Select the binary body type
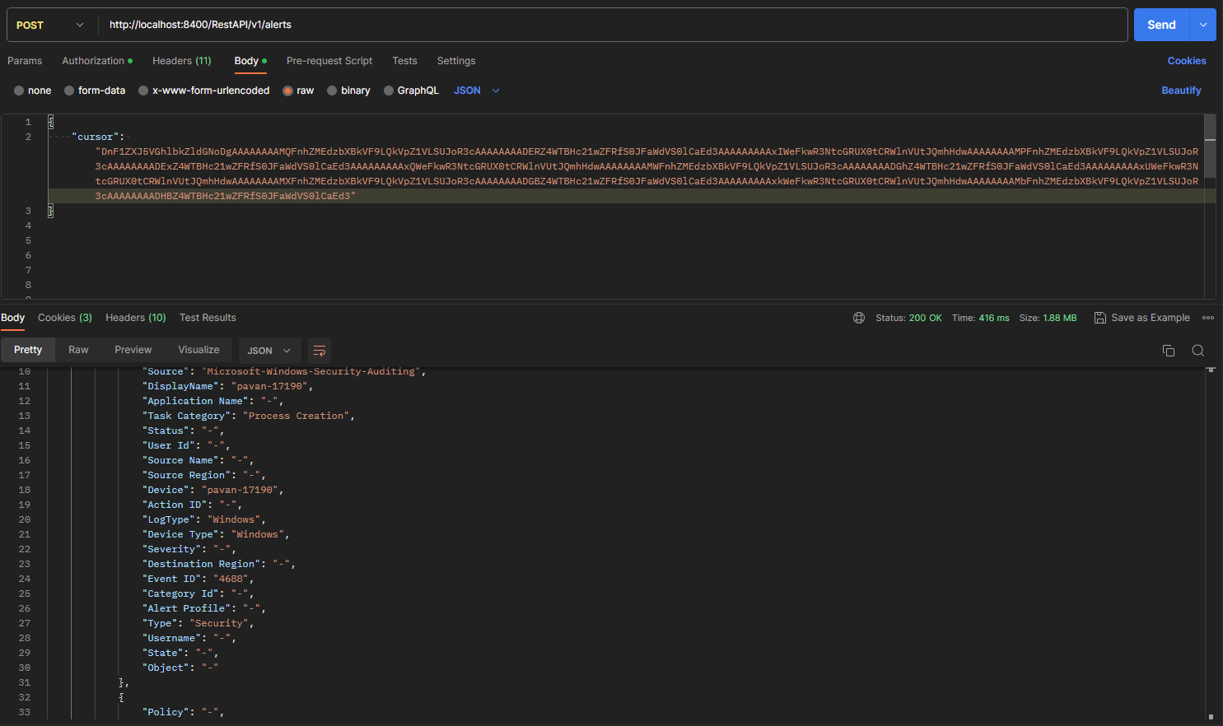The height and width of the screenshot is (726, 1223). click(348, 91)
